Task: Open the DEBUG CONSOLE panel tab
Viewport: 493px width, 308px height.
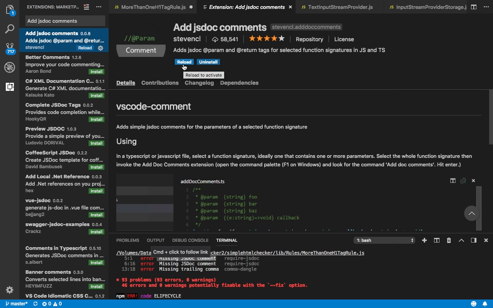Action: click(x=190, y=240)
